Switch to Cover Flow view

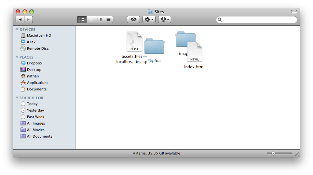(x=109, y=20)
